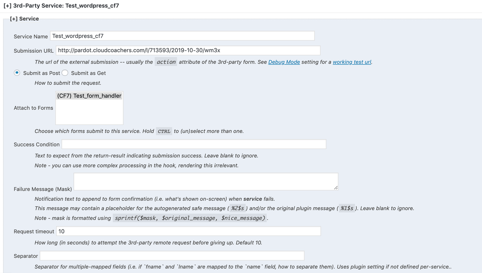Grab the Failure Message textarea resize handle
Viewport: 482px width, 273px height.
[x=336, y=188]
